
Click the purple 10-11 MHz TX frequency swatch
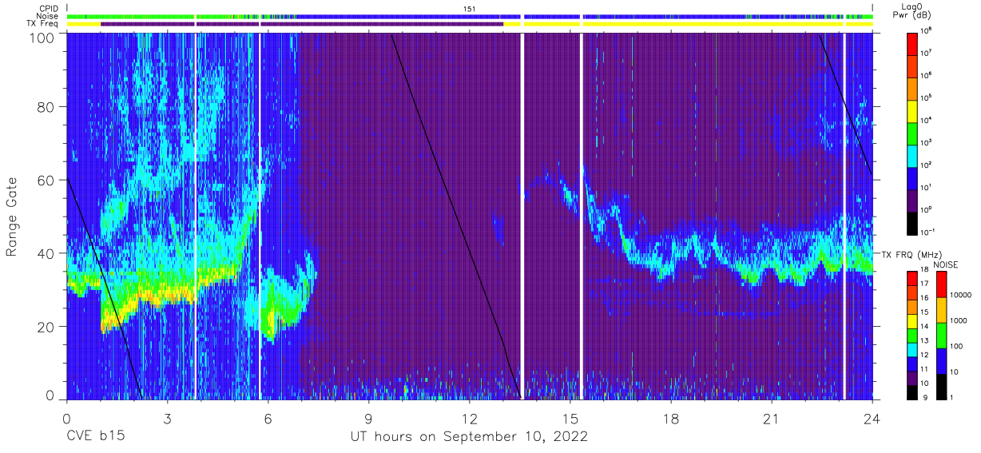click(912, 376)
